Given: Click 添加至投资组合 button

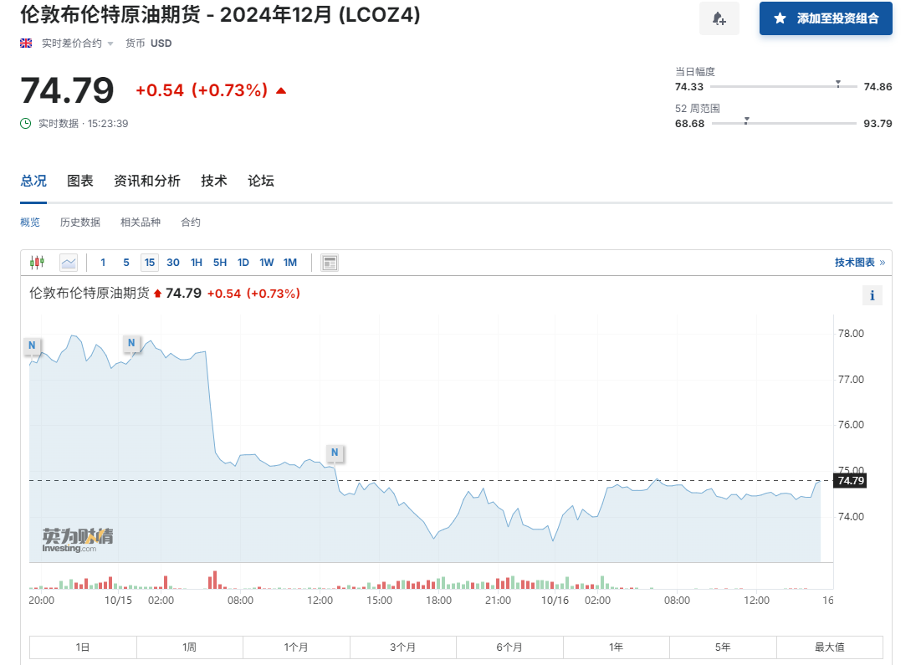Looking at the screenshot, I should pyautogui.click(x=826, y=18).
